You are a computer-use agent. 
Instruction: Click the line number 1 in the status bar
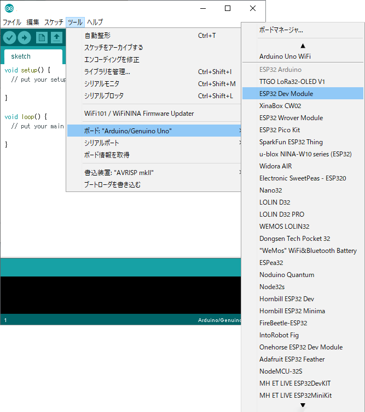point(5,320)
